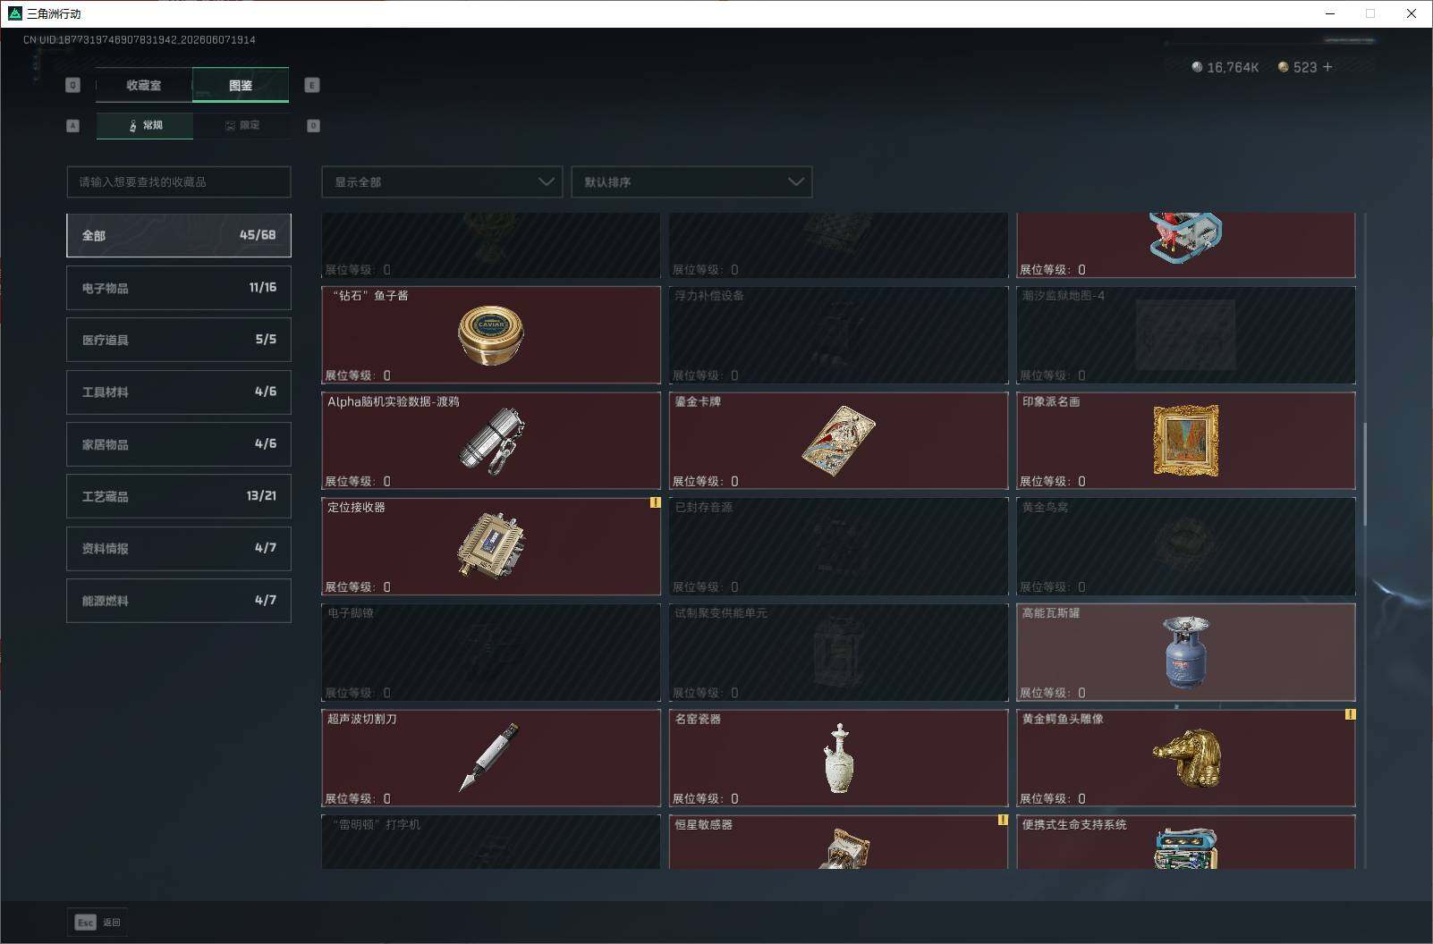Click the yellow alert badge on 定位接收器
The image size is (1433, 944).
click(655, 502)
